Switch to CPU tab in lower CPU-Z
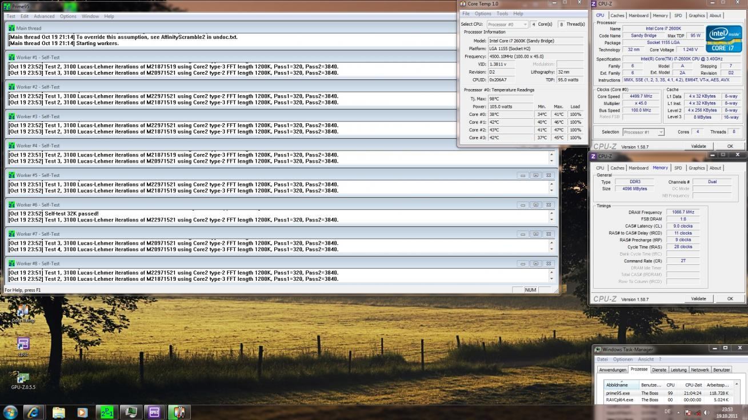This screenshot has height=420, width=748. tap(600, 168)
